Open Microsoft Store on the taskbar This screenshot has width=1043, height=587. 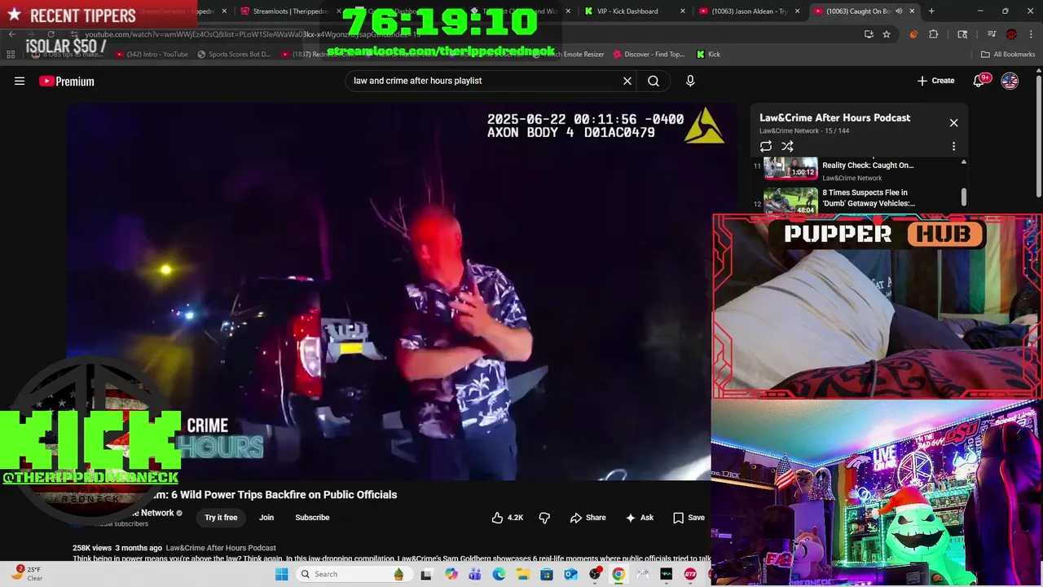[547, 574]
